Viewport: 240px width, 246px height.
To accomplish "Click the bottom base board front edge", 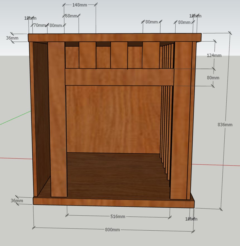I will point(111,203).
